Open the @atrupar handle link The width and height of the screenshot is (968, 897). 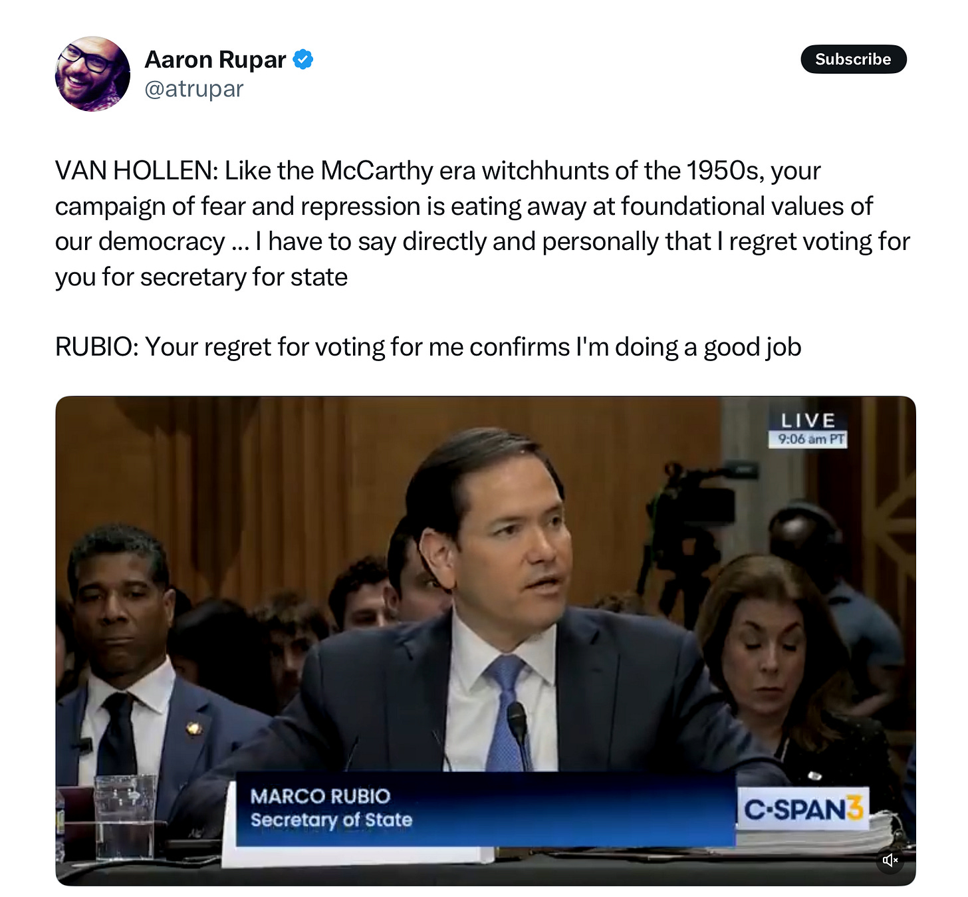click(194, 88)
